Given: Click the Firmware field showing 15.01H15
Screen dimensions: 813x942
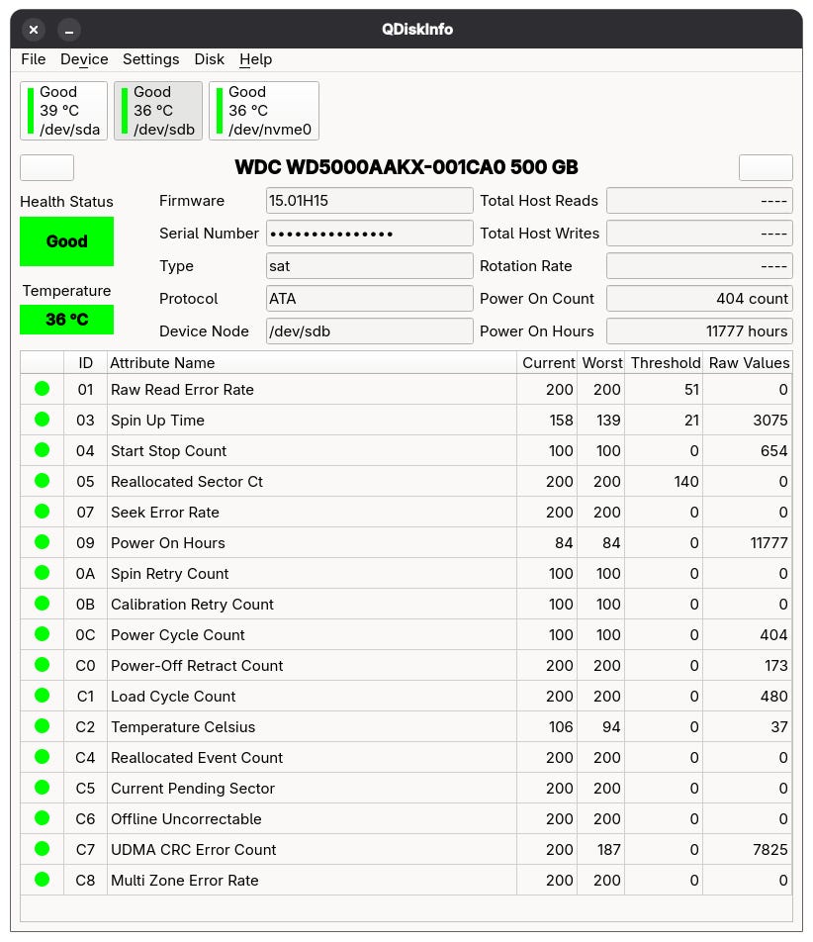Looking at the screenshot, I should pos(369,201).
